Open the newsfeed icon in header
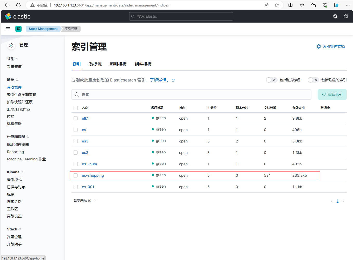353x260 pixels. click(345, 16)
